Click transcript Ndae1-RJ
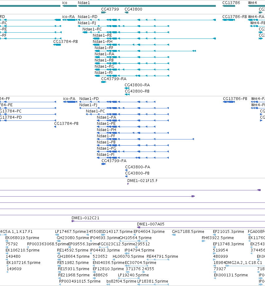This screenshot has height=286, width=265. [87, 23]
